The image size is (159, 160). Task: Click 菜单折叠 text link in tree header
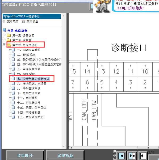tap(32, 21)
